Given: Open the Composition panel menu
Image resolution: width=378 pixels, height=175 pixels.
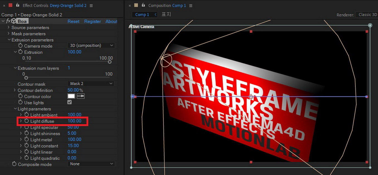Looking at the screenshot, I should 191,6.
